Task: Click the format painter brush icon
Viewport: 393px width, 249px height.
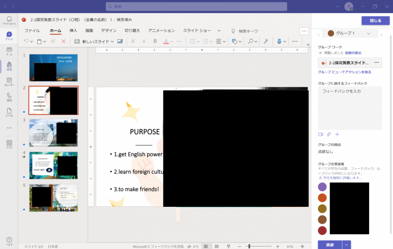Action: (53, 41)
